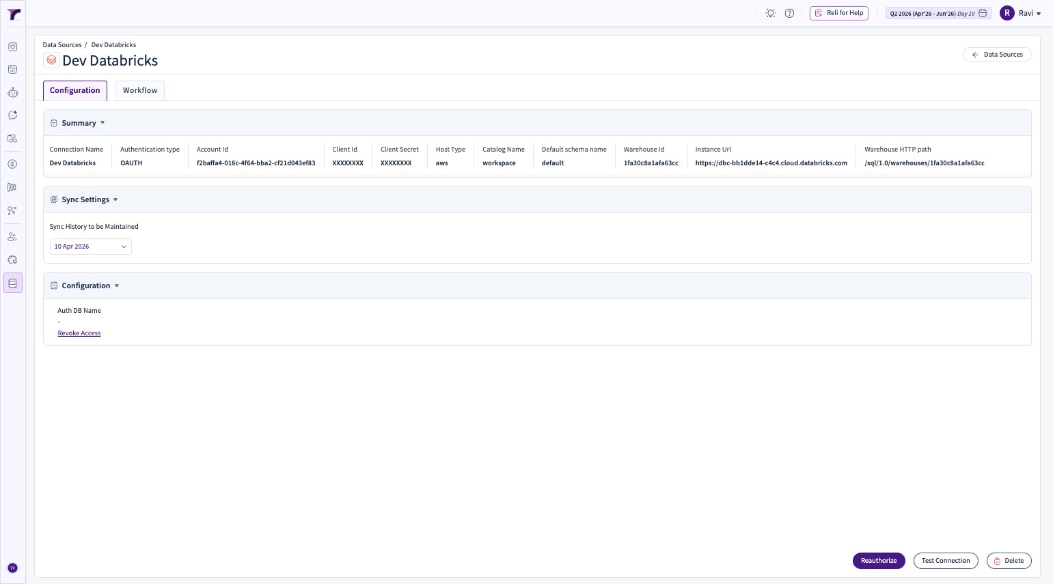Click the app logo in the sidebar
The height and width of the screenshot is (584, 1053).
coord(14,14)
